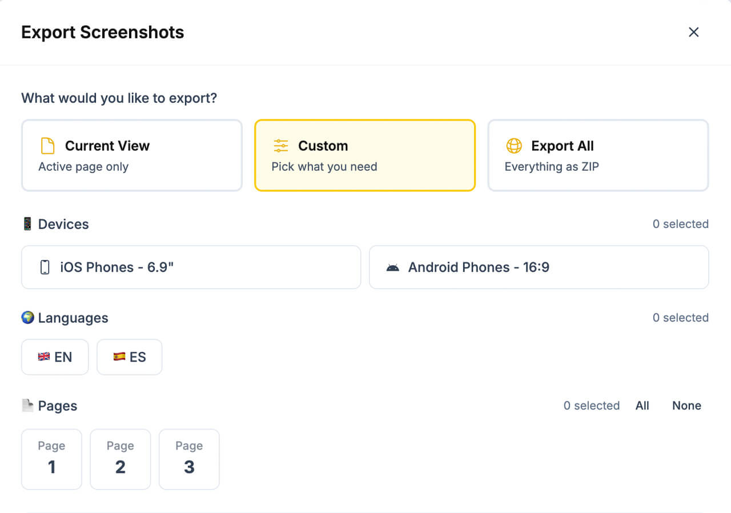The width and height of the screenshot is (731, 513).
Task: Toggle Android Phones - 16:9 device
Action: [x=539, y=267]
